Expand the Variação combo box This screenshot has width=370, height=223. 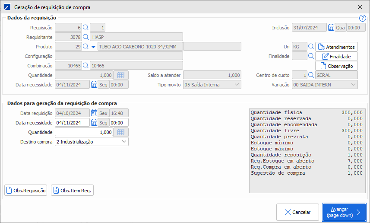pos(354,85)
